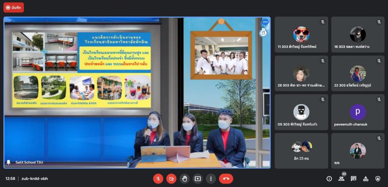Viewport: 388px width, 187px height.
Task: Click muted mic icon on 28 303 participant tile
Action: click(323, 61)
